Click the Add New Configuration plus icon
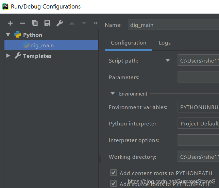Viewport: 219px width, 188px height. pos(10,23)
